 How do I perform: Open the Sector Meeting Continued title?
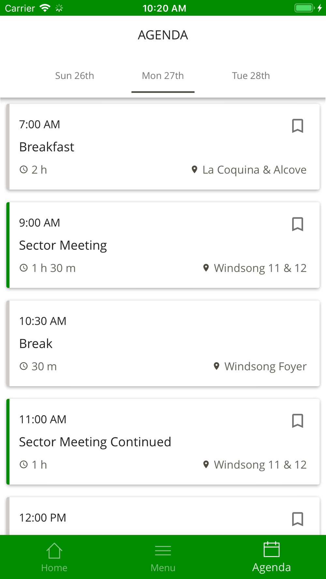pyautogui.click(x=95, y=442)
